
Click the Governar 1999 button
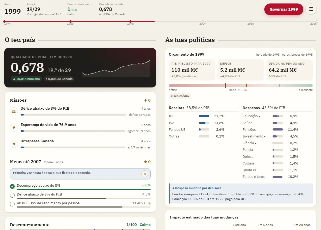(284, 9)
